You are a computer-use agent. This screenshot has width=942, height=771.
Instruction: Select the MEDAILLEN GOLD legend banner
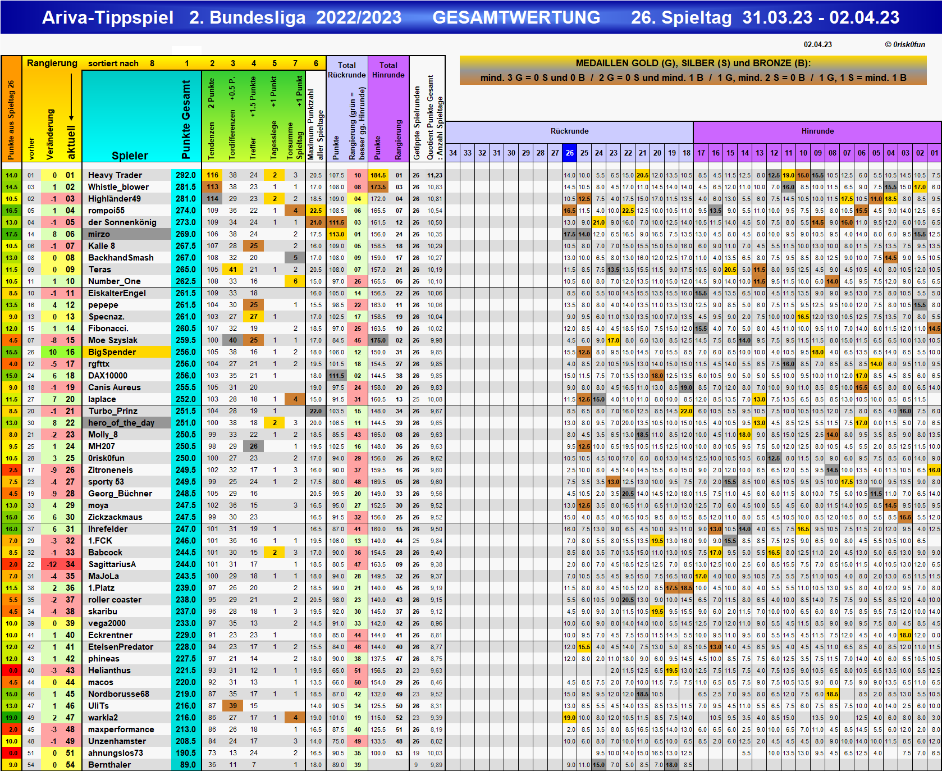coord(693,70)
